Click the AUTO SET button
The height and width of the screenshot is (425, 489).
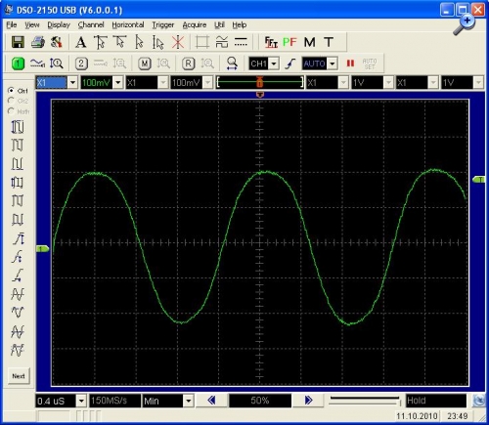pyautogui.click(x=370, y=64)
